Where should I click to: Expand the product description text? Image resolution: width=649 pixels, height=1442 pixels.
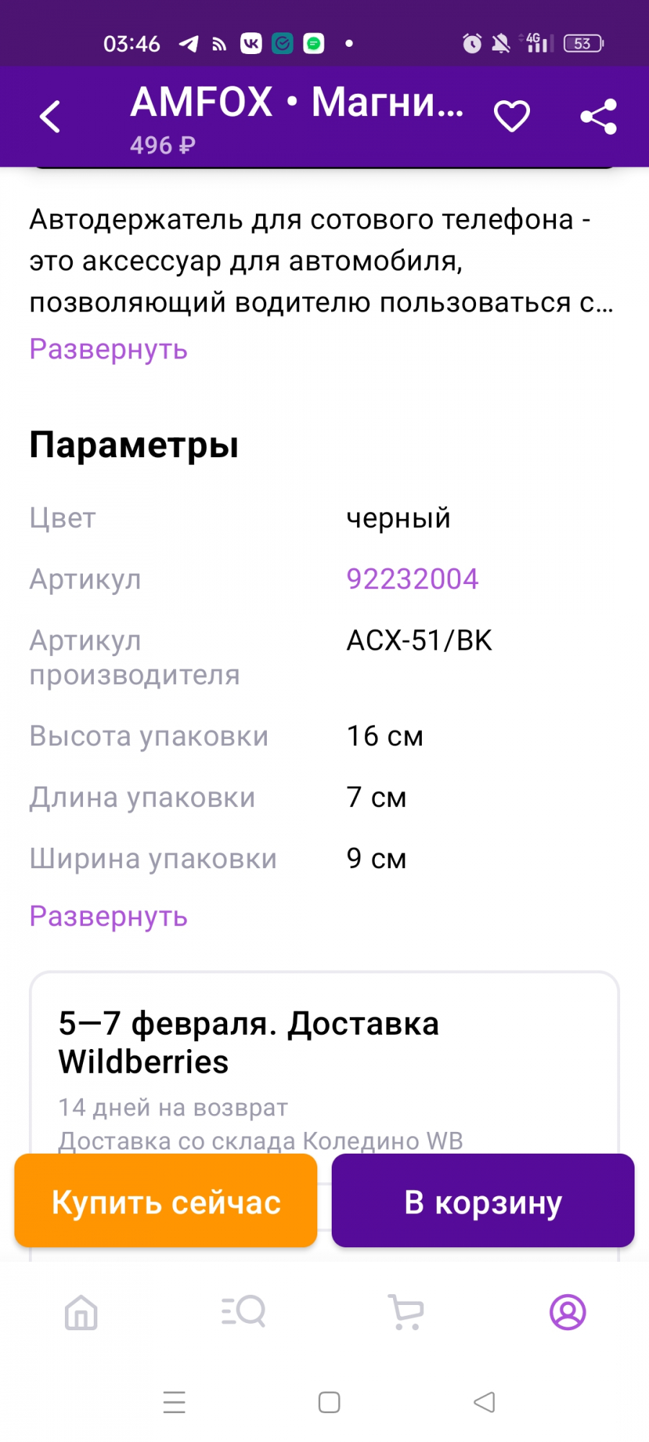[108, 349]
